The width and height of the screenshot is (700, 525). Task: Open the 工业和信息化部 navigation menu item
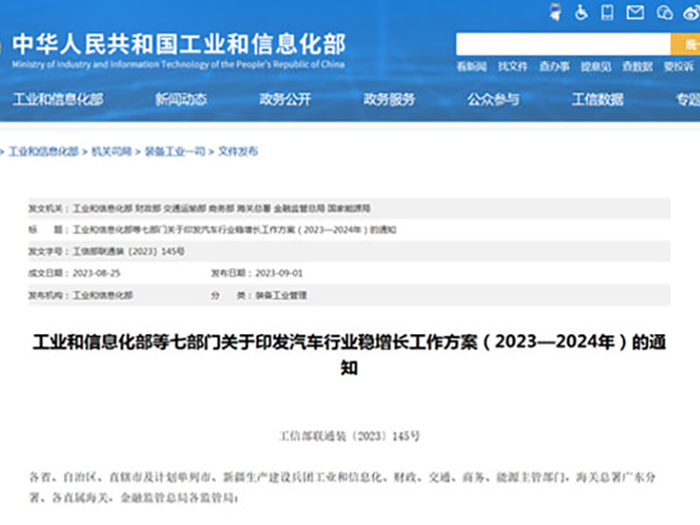58,99
